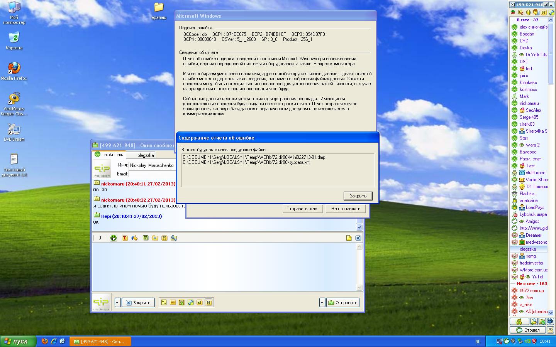Toggle the N button in bottom toolbar

point(208,303)
